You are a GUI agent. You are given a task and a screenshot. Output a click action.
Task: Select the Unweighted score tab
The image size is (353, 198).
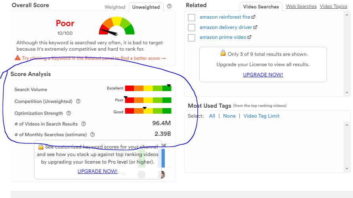146,7
